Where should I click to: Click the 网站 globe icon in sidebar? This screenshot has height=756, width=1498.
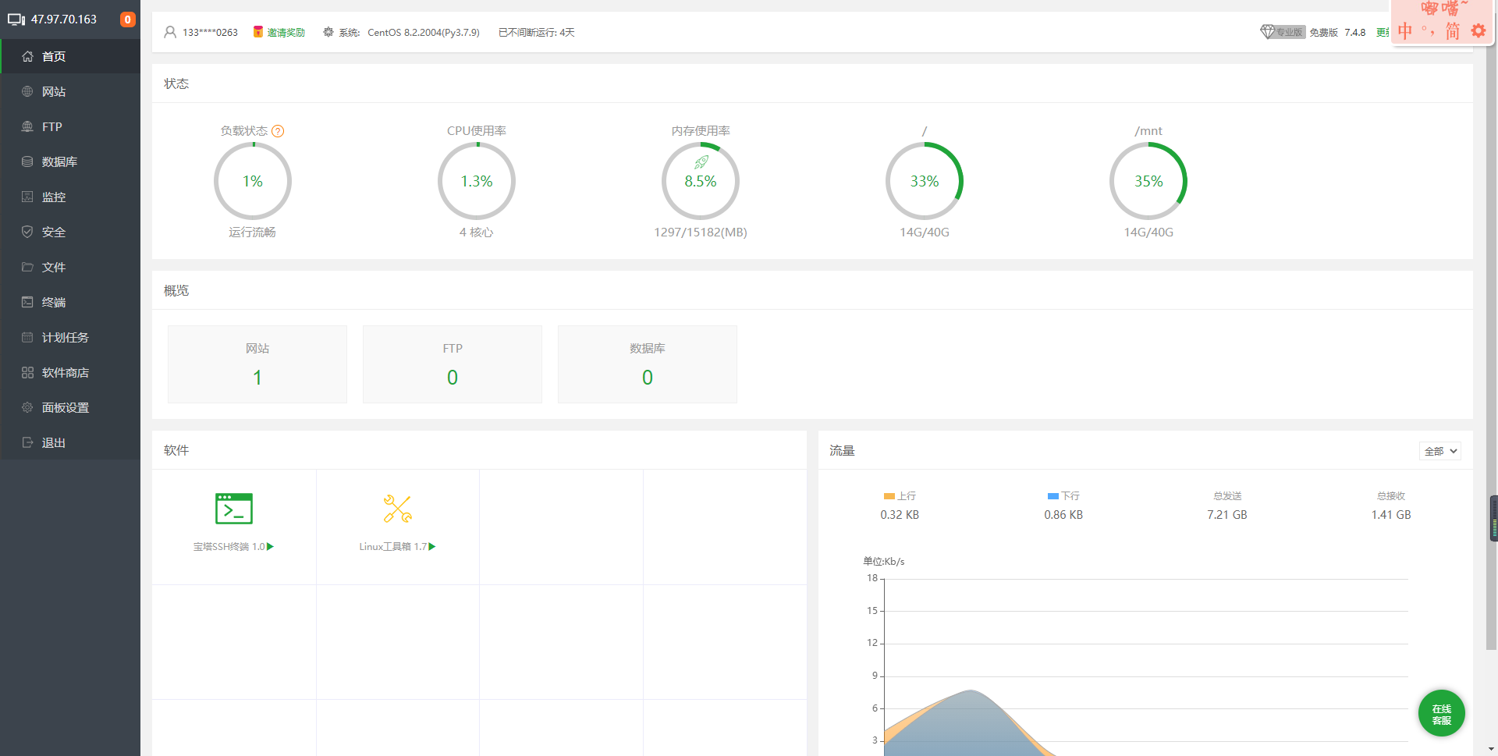pyautogui.click(x=28, y=91)
